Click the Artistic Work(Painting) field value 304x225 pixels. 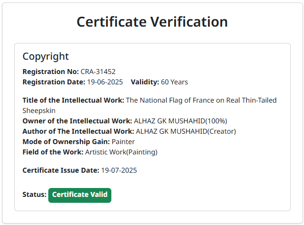coord(121,152)
